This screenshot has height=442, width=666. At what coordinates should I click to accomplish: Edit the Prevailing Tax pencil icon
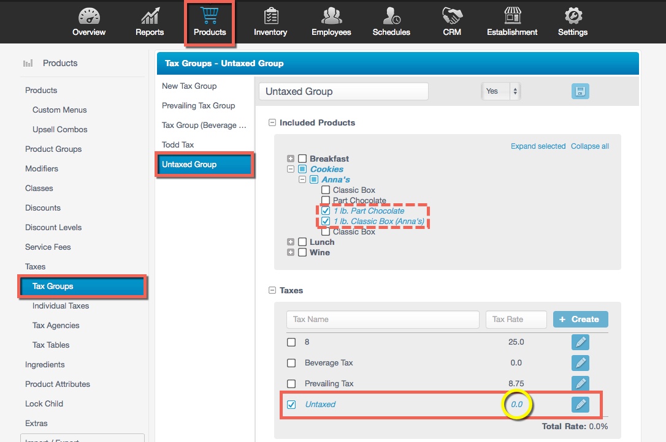click(580, 383)
